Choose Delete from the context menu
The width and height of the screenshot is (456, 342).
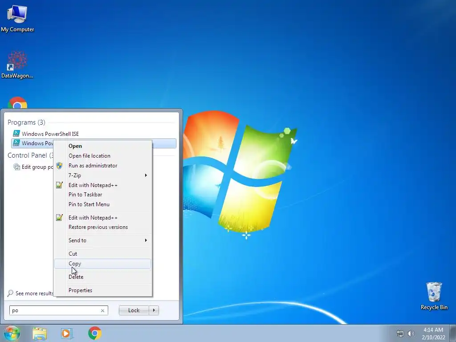(x=103, y=277)
